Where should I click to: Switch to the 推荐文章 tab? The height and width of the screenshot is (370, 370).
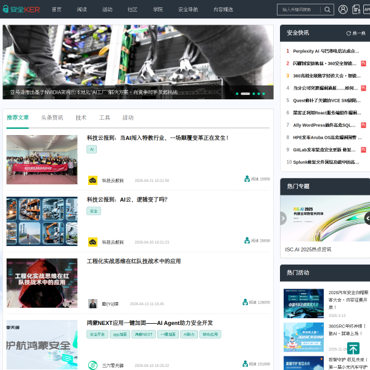click(18, 118)
